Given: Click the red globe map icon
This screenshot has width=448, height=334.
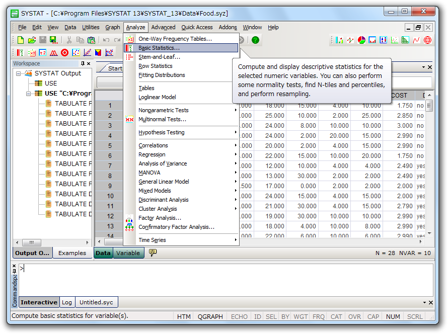Looking at the screenshot, I should point(427,40).
